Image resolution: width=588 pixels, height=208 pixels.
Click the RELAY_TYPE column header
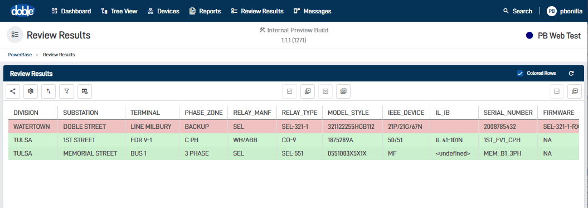[300, 113]
